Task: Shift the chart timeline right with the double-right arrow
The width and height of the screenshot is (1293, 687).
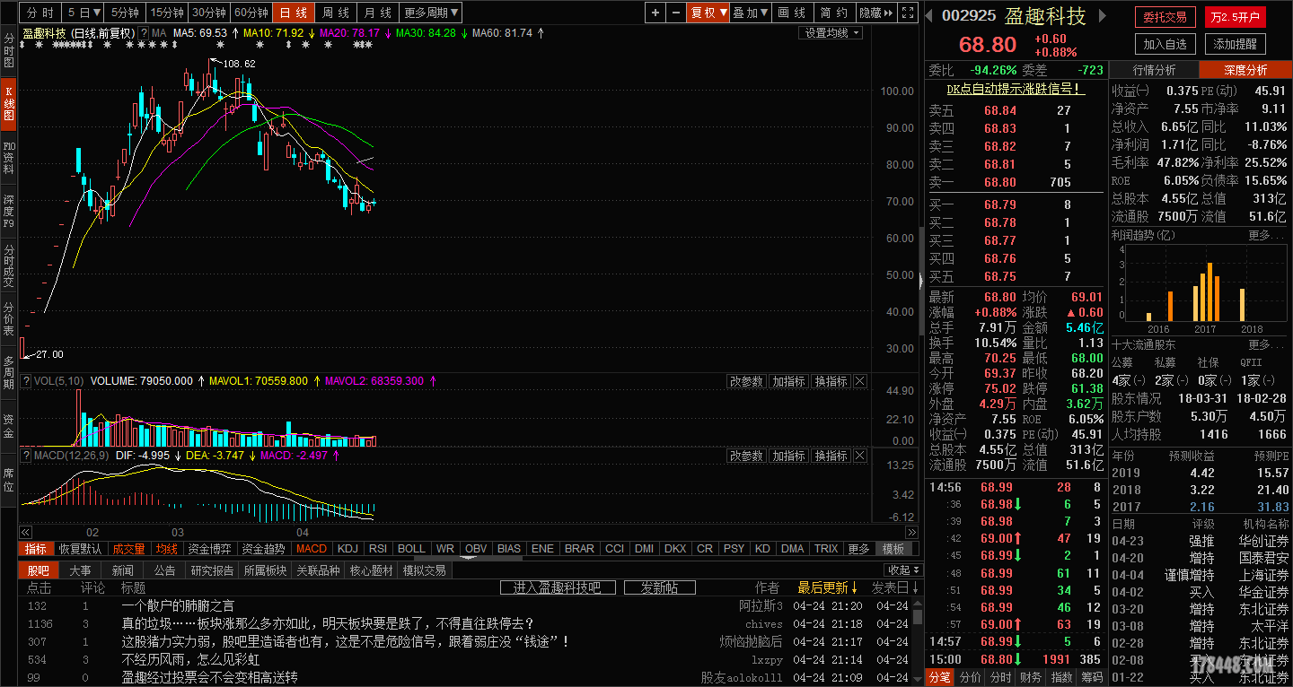Action: 912,532
